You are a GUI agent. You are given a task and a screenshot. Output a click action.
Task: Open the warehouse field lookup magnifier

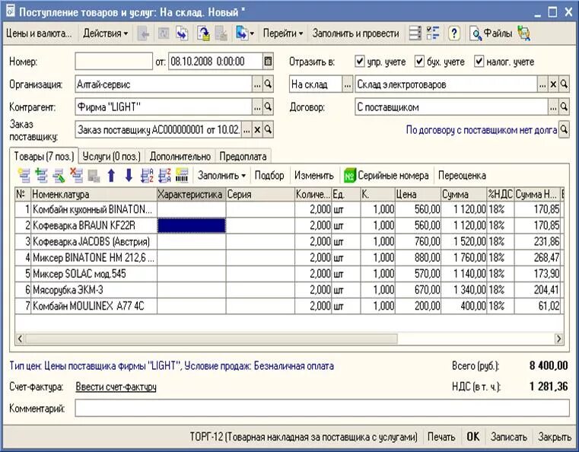tap(564, 84)
